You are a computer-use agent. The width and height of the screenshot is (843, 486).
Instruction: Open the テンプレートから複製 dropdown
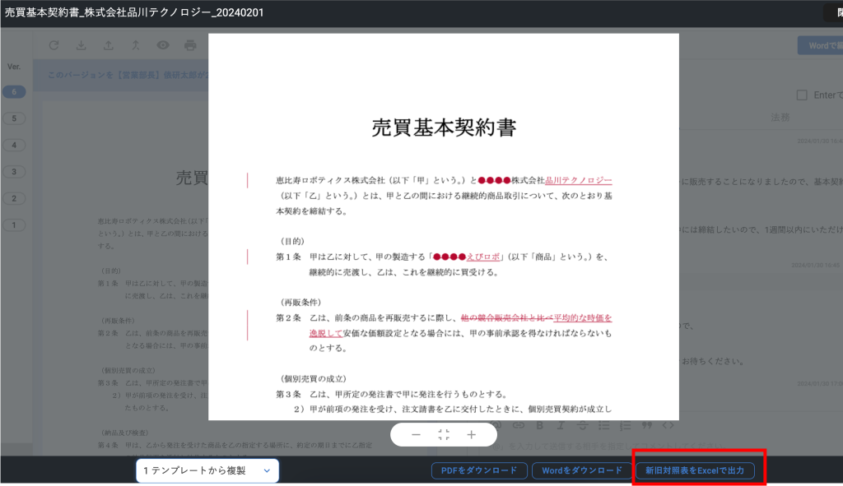207,470
